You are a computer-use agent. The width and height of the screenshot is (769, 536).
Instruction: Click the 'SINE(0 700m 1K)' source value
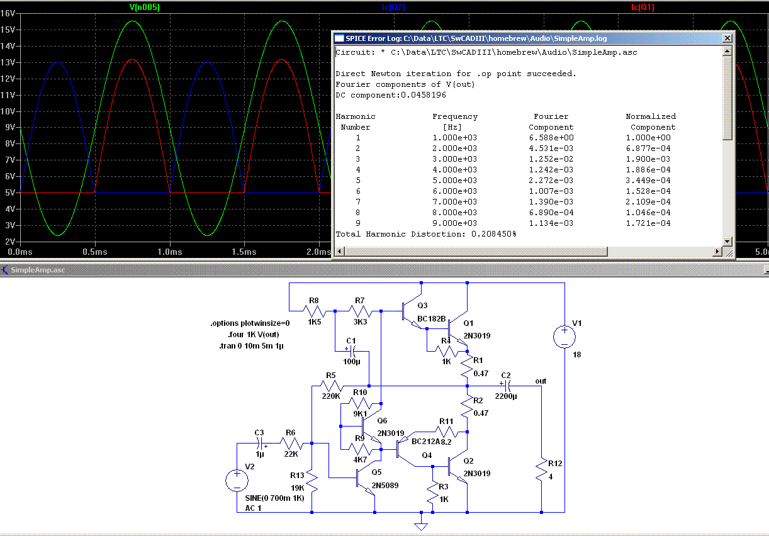(x=274, y=498)
